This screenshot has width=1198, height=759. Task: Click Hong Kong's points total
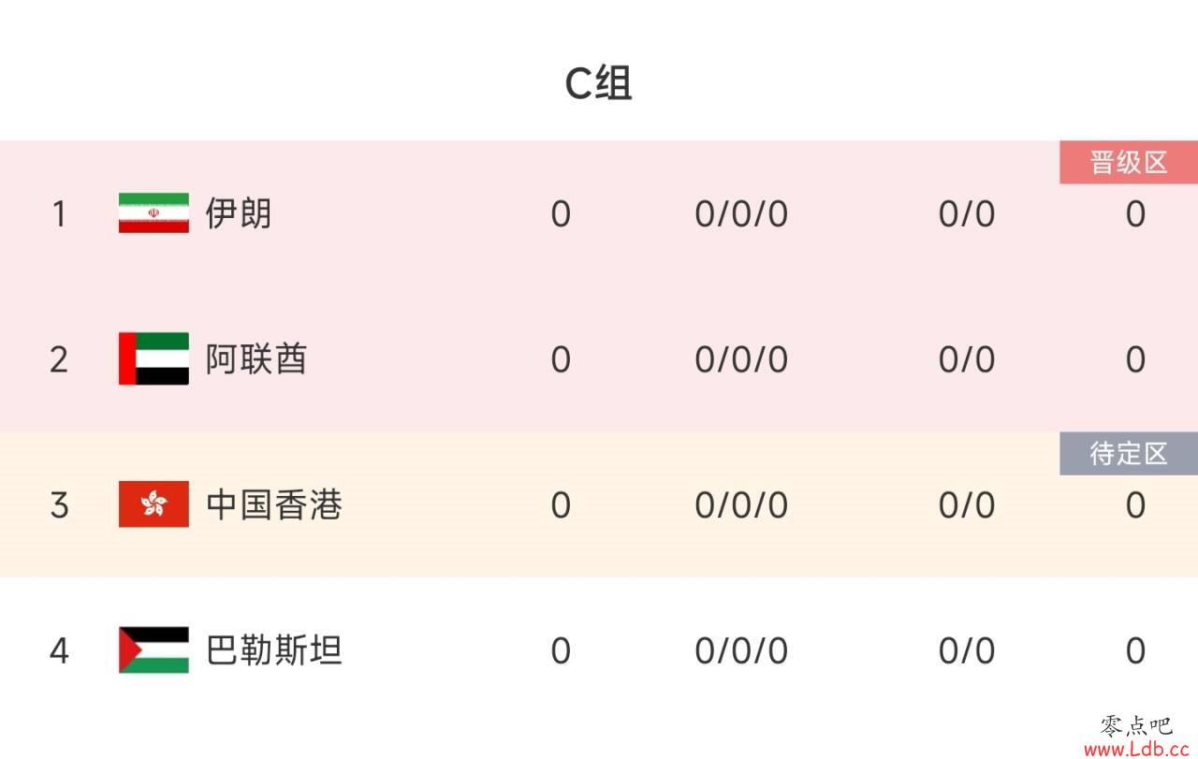click(1135, 504)
